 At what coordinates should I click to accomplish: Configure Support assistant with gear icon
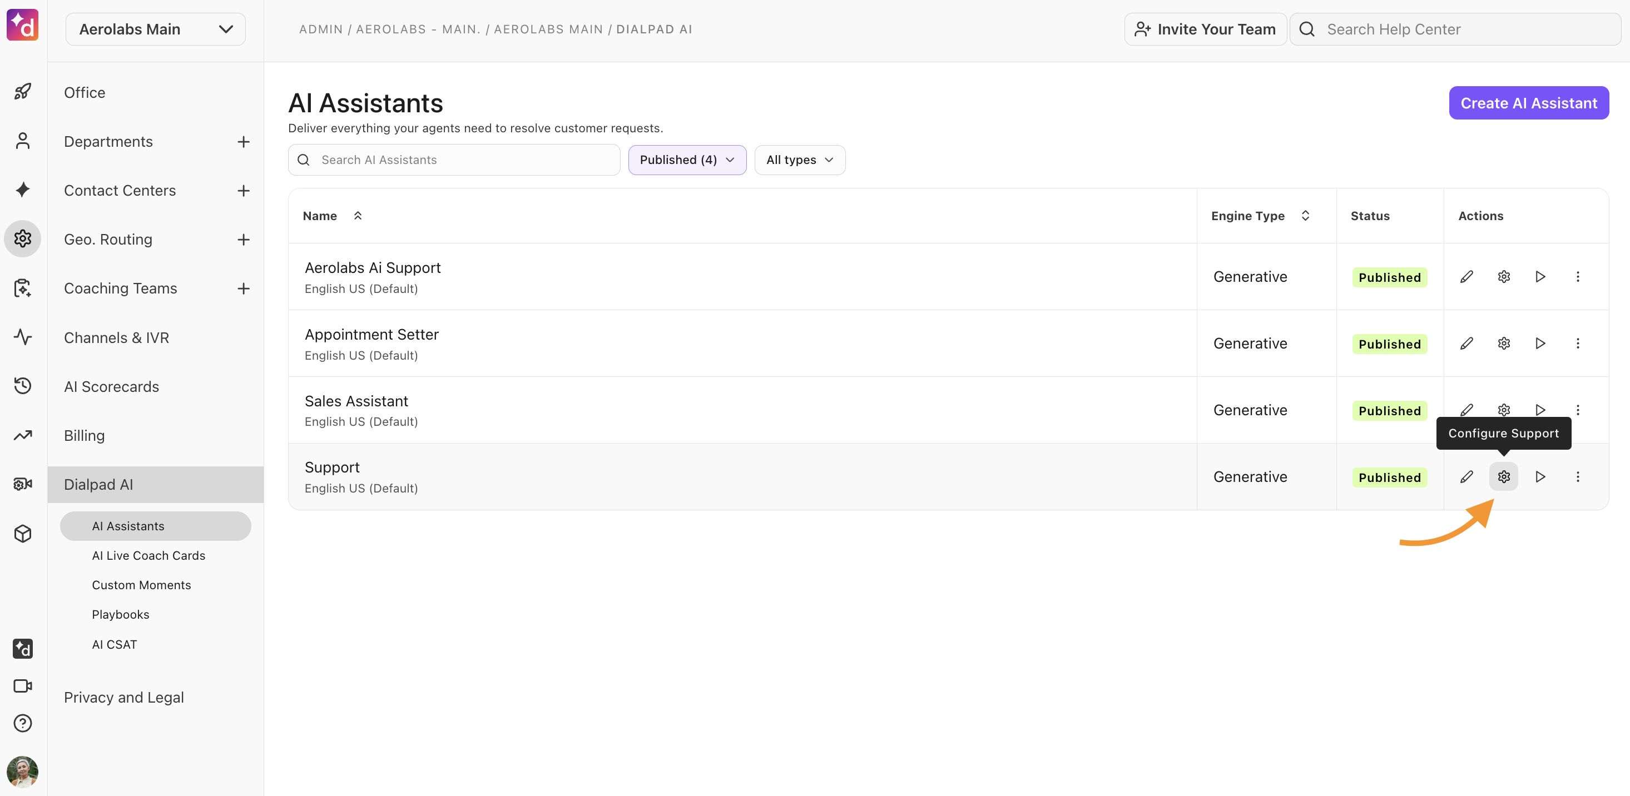1504,477
